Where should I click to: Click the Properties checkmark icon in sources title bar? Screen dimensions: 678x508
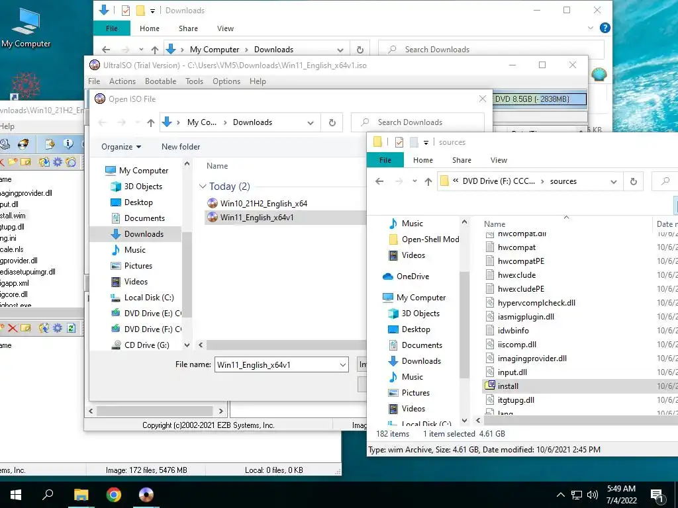pos(399,142)
